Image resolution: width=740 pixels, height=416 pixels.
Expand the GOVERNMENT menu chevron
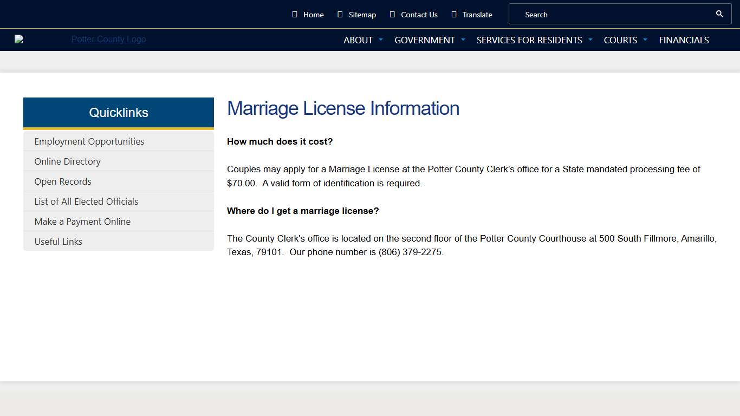(x=463, y=40)
